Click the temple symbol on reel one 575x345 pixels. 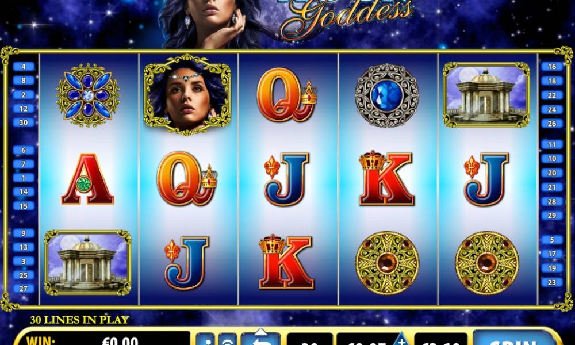87,263
